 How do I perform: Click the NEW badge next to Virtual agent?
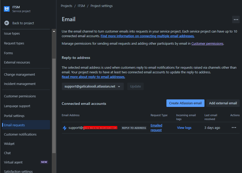click(44, 162)
